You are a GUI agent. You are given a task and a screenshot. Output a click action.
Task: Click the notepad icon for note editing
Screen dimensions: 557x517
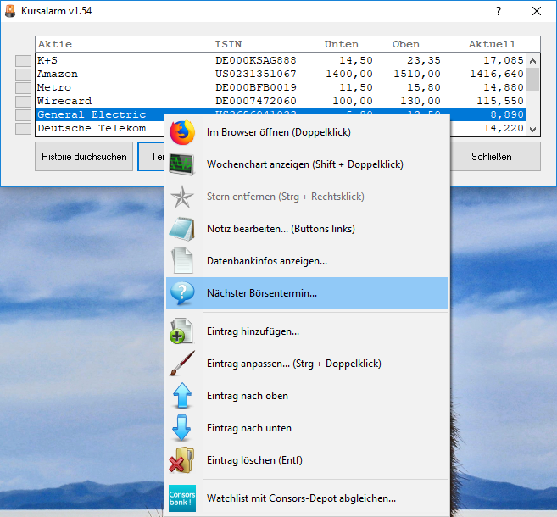tap(182, 229)
